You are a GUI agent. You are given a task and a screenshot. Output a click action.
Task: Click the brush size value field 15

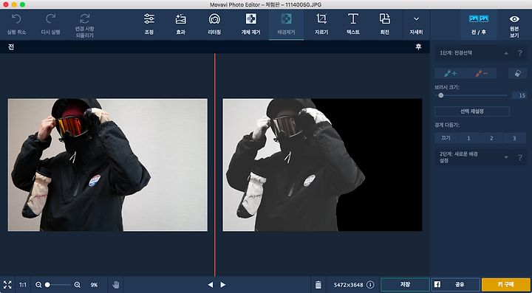click(519, 96)
